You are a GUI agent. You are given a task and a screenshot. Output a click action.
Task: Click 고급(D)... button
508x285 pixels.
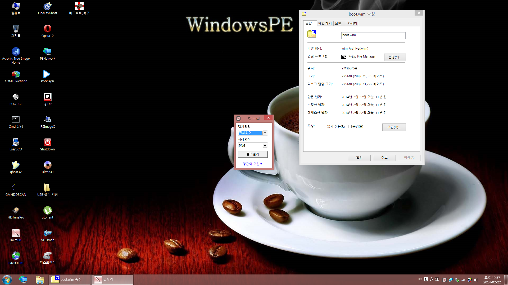pyautogui.click(x=394, y=127)
